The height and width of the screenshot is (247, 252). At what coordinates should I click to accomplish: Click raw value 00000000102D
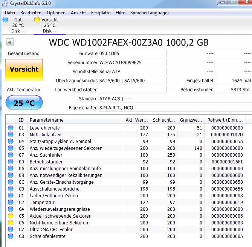[227, 134]
